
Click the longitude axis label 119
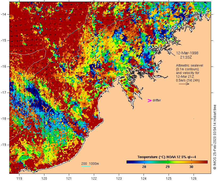19,178
